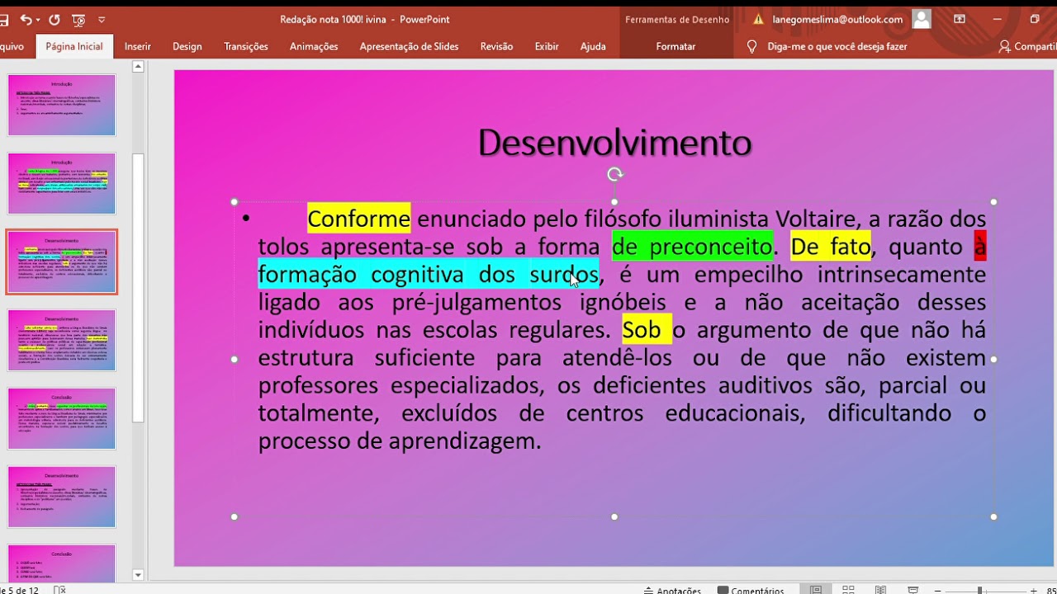Click the user profile avatar picture

(921, 19)
